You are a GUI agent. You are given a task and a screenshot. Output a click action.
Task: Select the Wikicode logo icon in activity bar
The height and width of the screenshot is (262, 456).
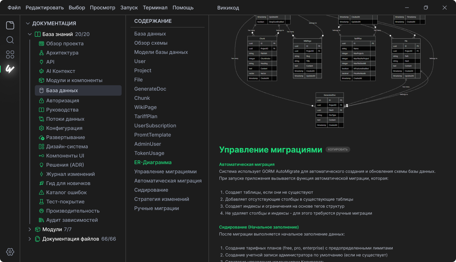point(10,69)
